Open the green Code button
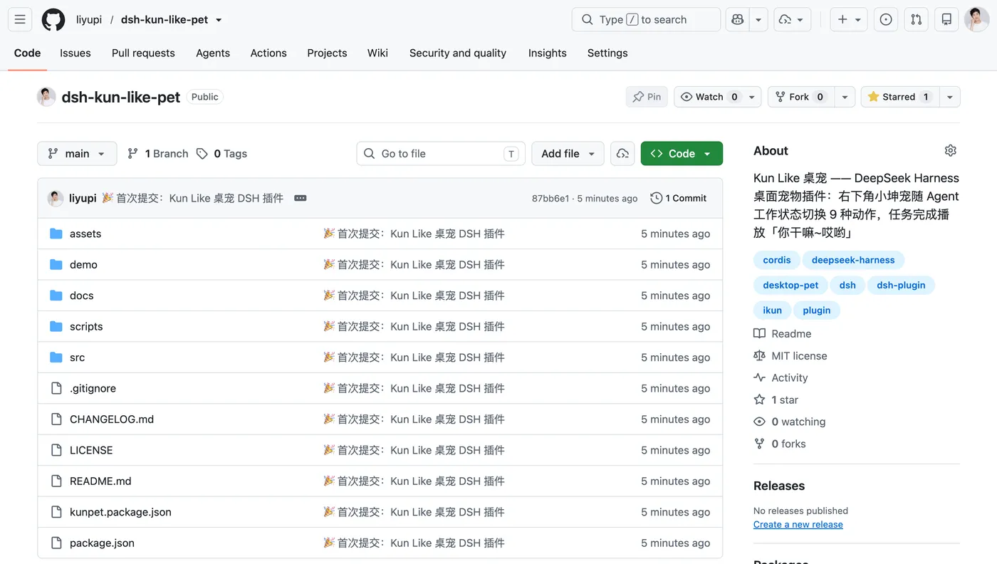This screenshot has height=564, width=997. [x=682, y=154]
